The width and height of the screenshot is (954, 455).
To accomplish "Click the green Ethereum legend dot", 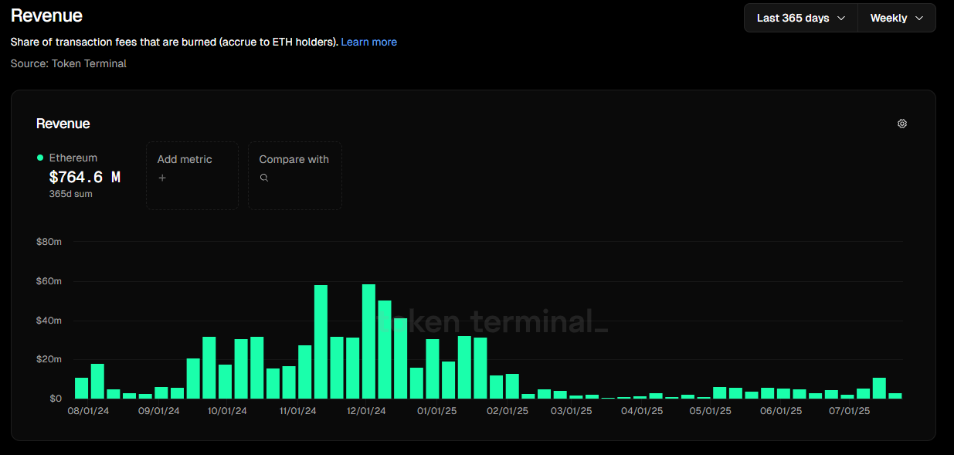I will coord(40,158).
